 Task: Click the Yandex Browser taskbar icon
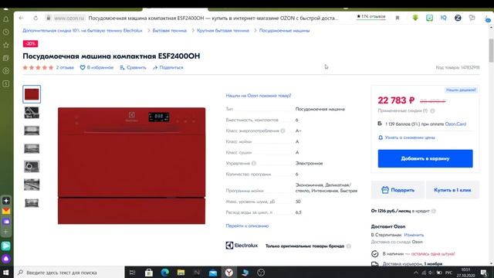coord(229,273)
